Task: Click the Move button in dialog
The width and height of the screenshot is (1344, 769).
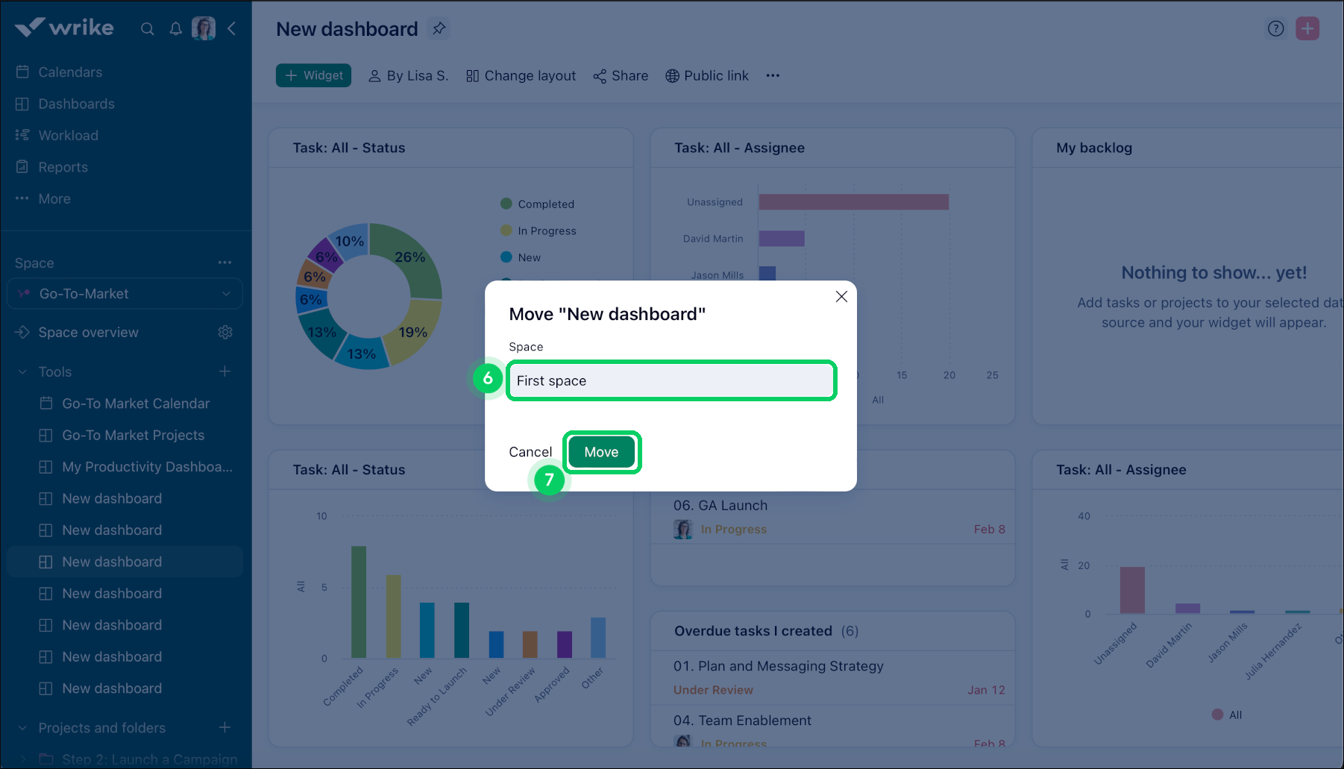Action: 602,451
